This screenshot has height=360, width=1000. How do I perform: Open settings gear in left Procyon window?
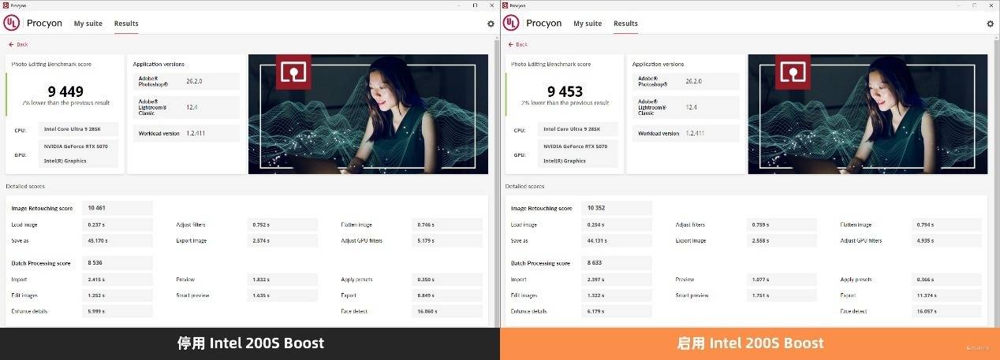tap(491, 24)
